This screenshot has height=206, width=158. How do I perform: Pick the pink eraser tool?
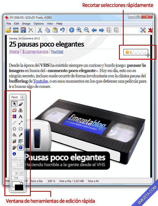(x=14, y=110)
